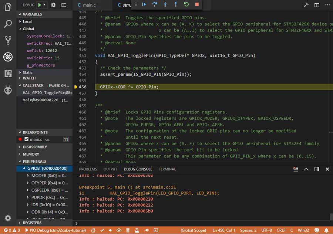This screenshot has height=234, width=333.
Task: Uncheck the main.c breakpoint checkbox
Action: coord(26,139)
